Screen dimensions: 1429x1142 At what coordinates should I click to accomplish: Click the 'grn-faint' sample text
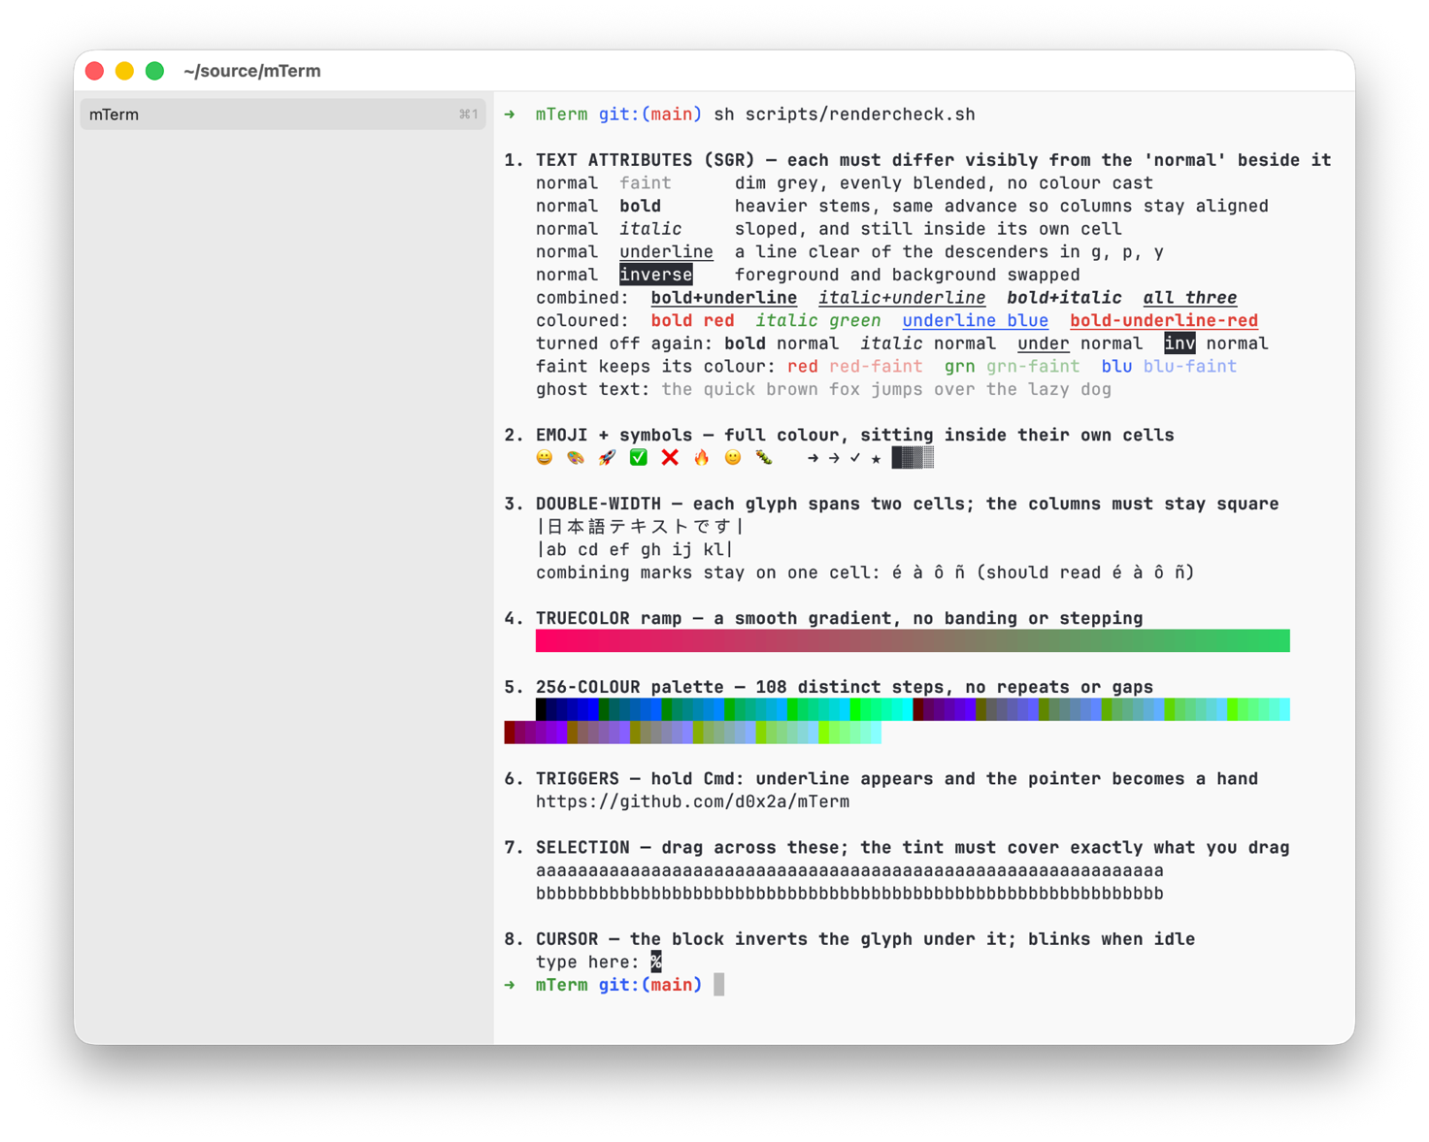[1033, 367]
